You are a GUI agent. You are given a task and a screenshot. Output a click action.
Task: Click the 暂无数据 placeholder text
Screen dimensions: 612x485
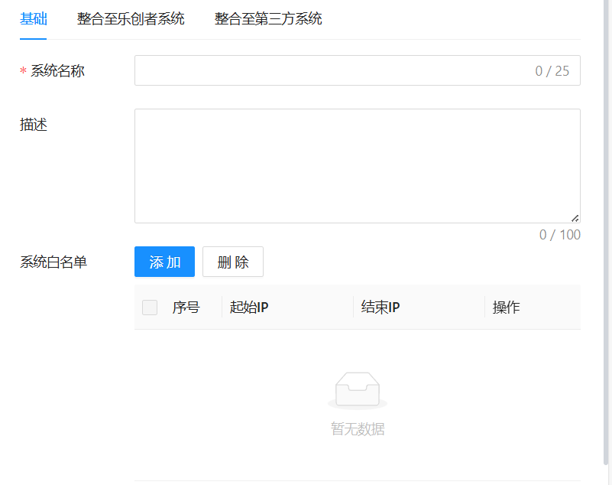357,429
